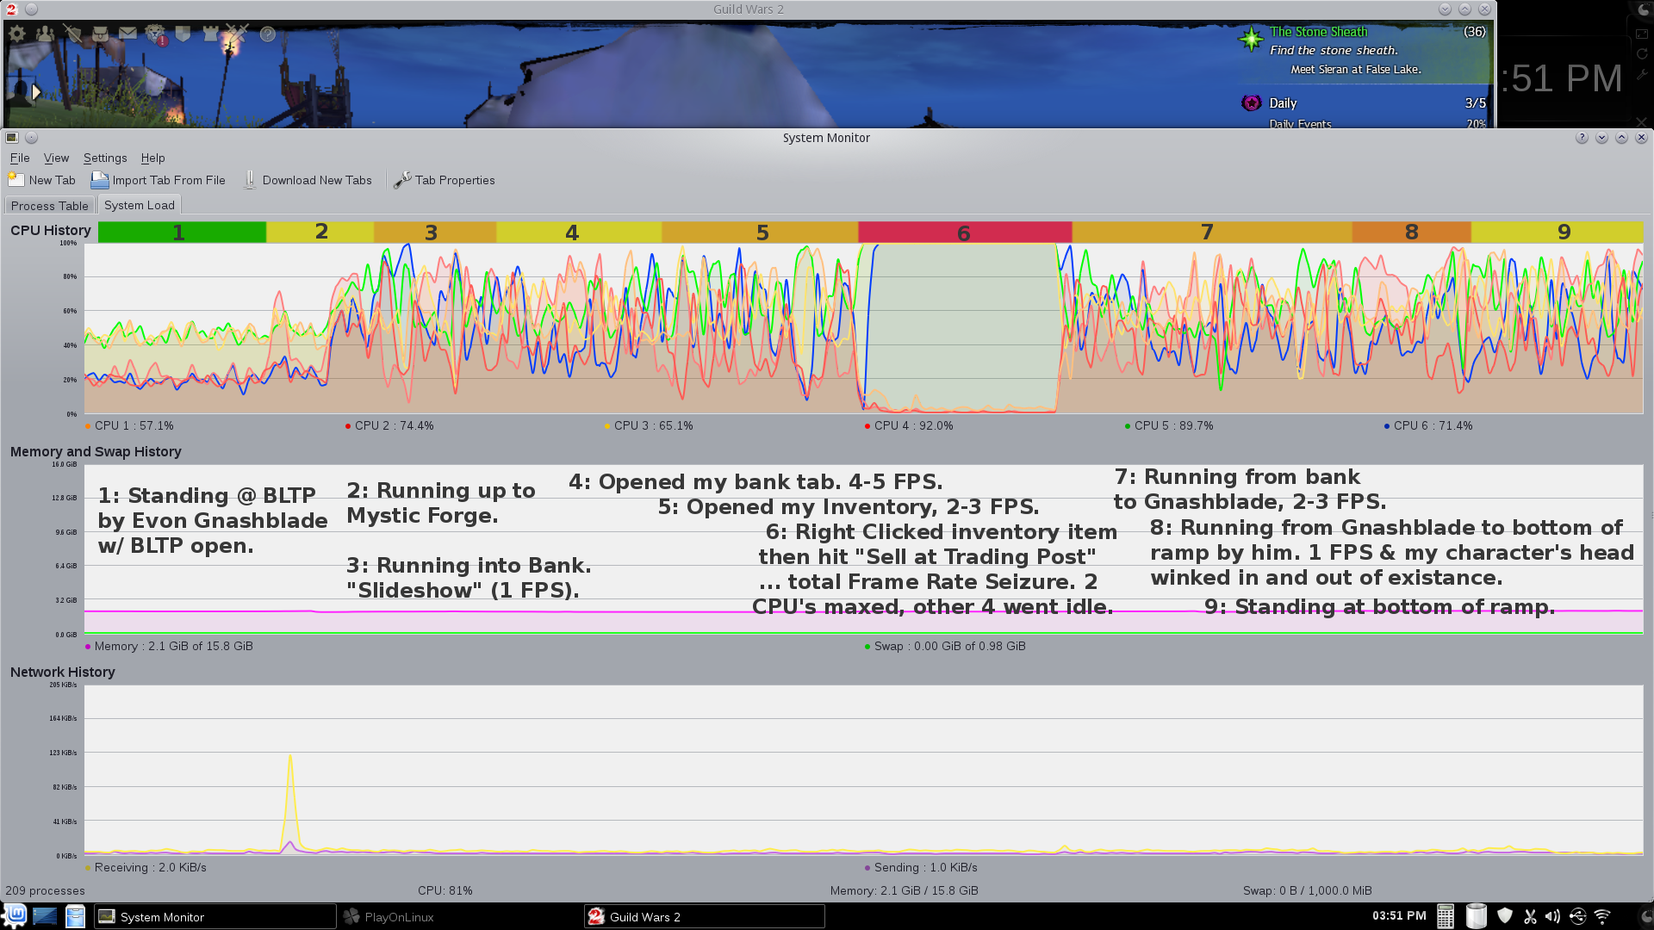Click The Stone Sheath quest title
The width and height of the screenshot is (1654, 930).
(1318, 32)
